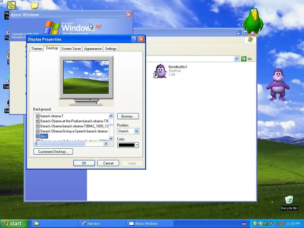Image resolution: width=304 pixels, height=228 pixels.
Task: Switch to the Desktop tab
Action: tap(52, 48)
